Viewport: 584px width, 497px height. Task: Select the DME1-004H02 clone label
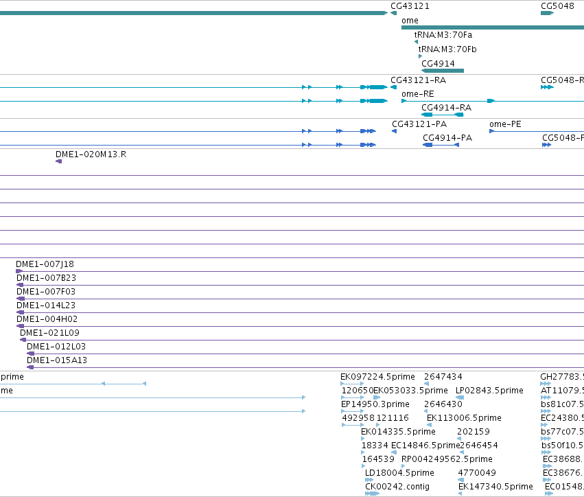click(47, 319)
